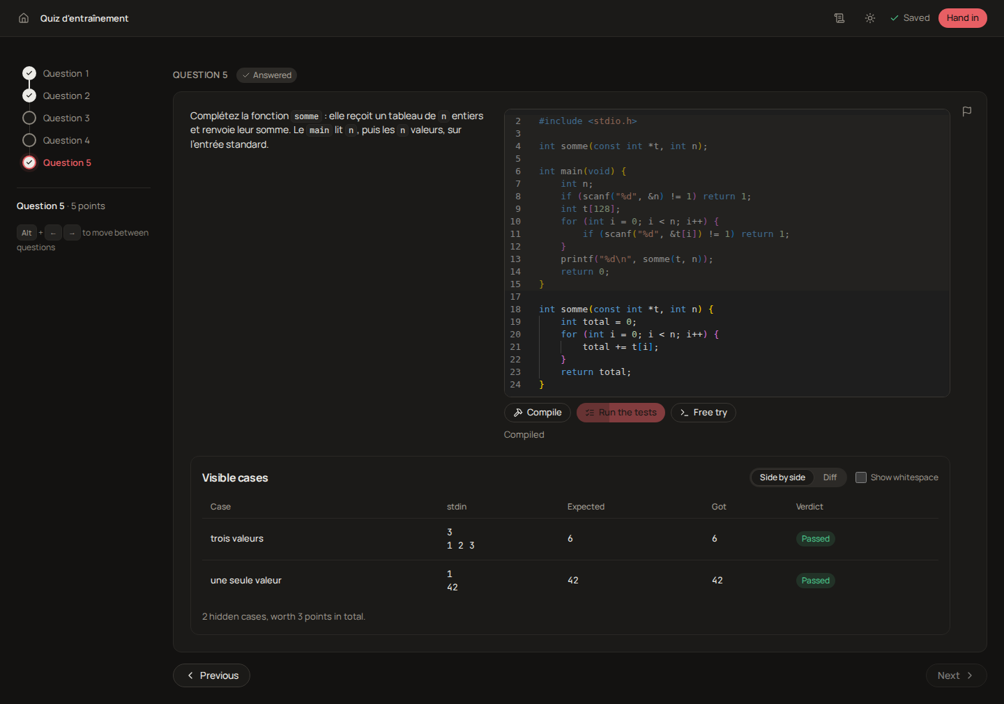1004x704 pixels.
Task: Click the Answered status badge
Action: pos(266,75)
